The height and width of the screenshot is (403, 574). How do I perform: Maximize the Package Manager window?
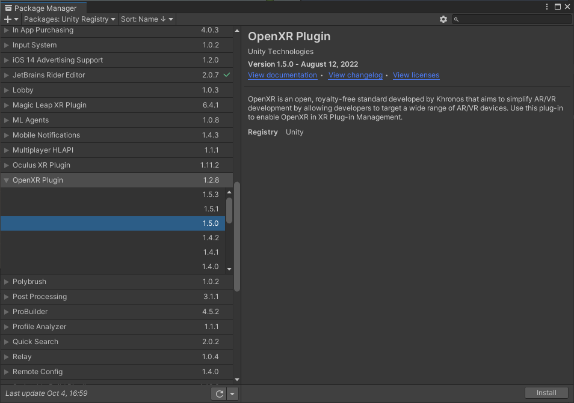click(x=558, y=7)
